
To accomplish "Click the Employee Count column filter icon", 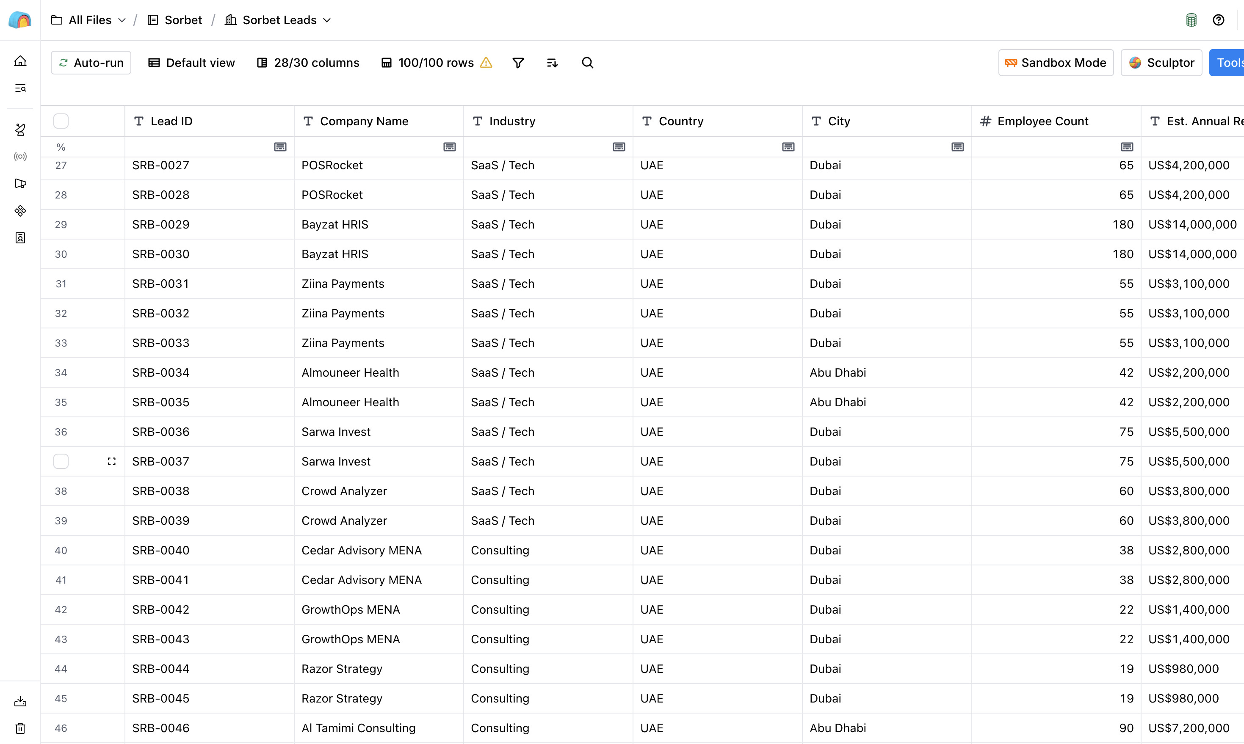I will [x=1127, y=147].
